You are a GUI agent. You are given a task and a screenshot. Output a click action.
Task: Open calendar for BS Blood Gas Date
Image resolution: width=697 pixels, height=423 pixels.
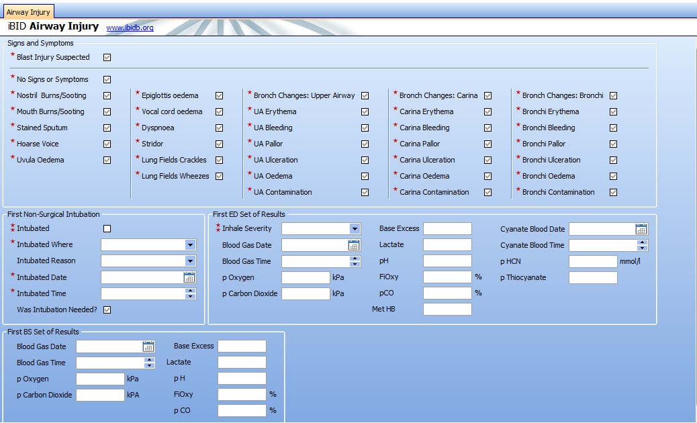(x=148, y=346)
